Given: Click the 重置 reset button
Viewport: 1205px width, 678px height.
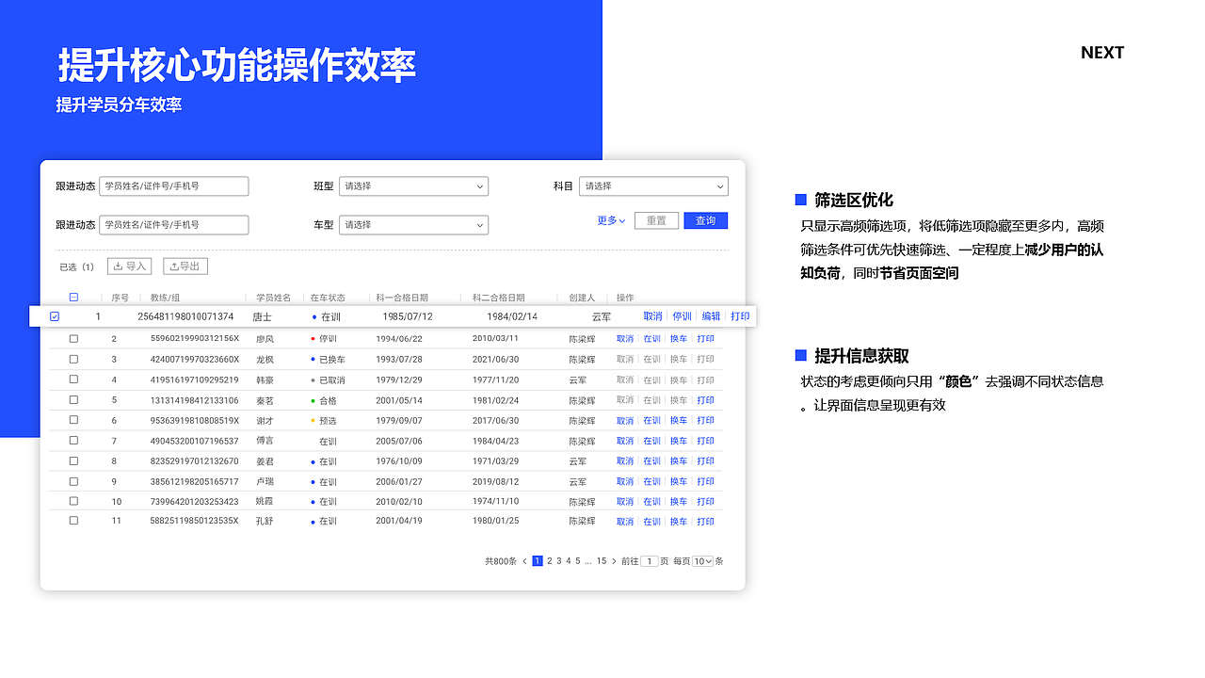Looking at the screenshot, I should [x=656, y=220].
